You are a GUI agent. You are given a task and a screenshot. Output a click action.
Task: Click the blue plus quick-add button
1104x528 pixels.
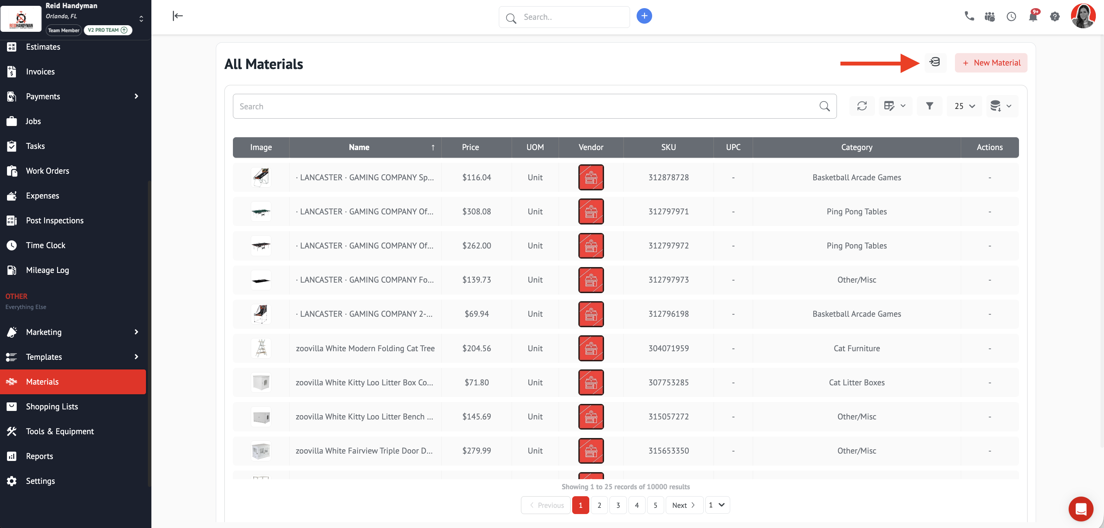tap(644, 16)
